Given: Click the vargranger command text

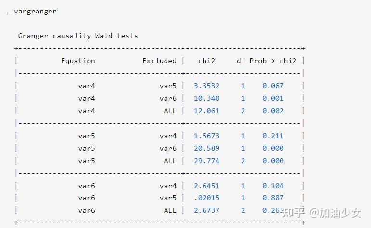Looking at the screenshot, I should tap(35, 11).
